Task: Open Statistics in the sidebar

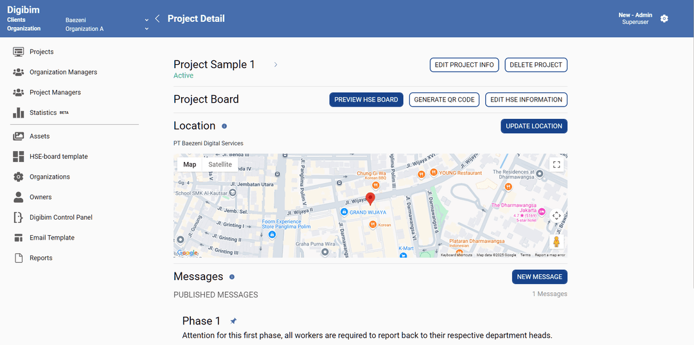Action: [x=43, y=112]
